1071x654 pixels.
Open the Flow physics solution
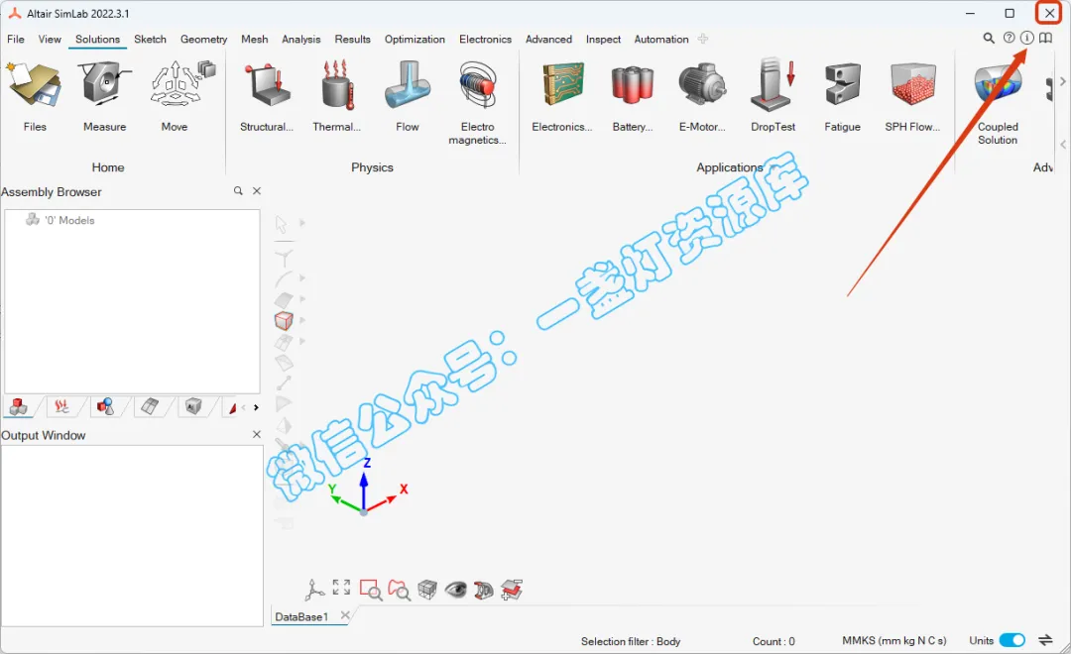(x=408, y=95)
